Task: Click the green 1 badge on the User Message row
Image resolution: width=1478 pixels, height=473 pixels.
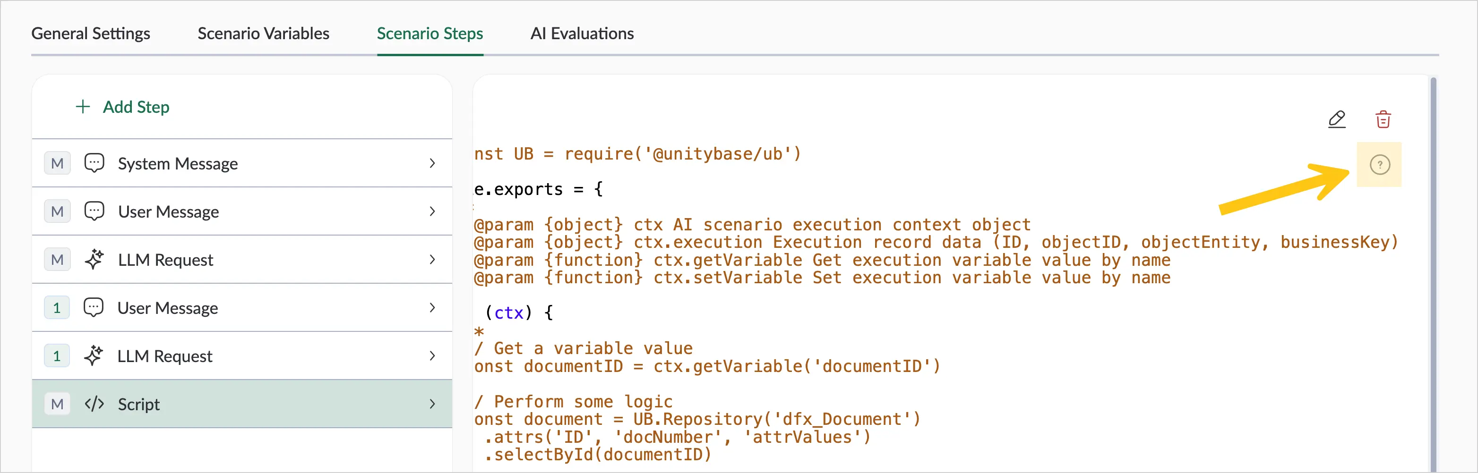Action: tap(57, 308)
